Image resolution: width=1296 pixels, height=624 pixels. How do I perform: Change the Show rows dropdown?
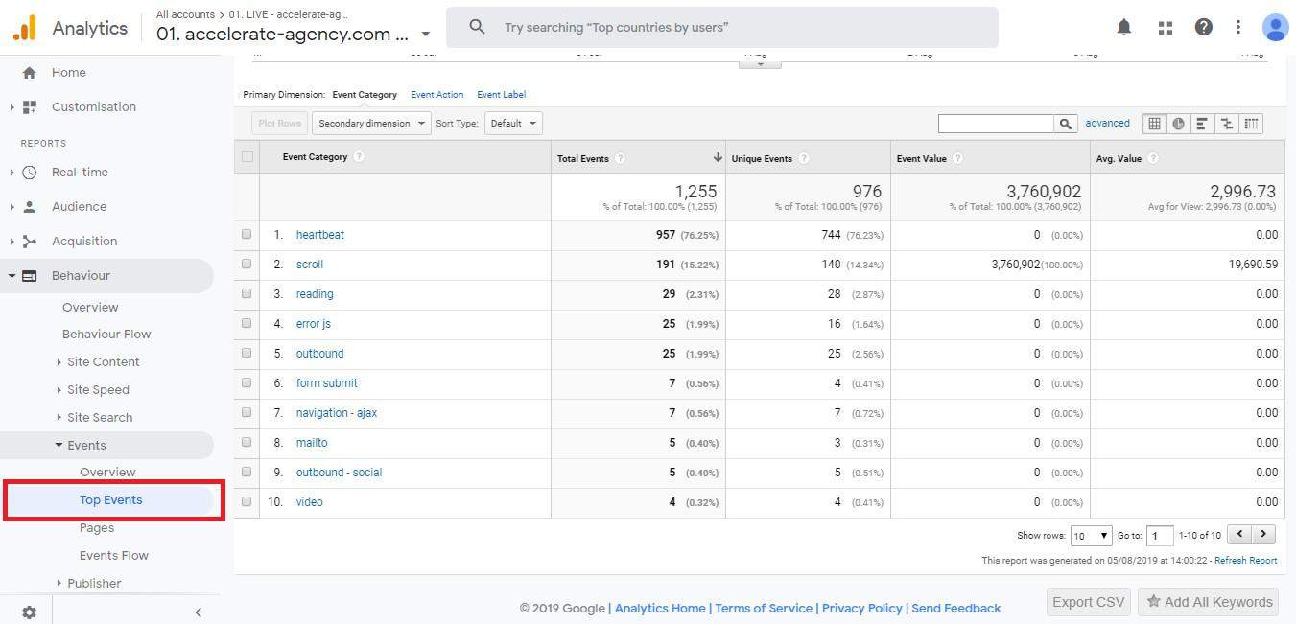tap(1091, 536)
